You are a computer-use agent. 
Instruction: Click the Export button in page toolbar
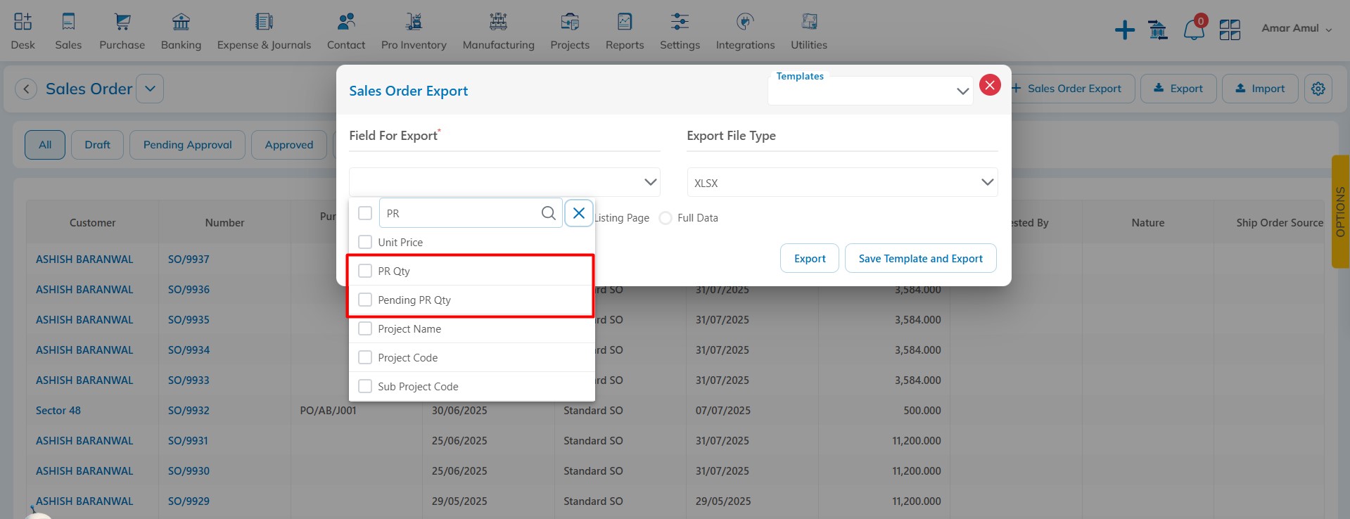1178,89
